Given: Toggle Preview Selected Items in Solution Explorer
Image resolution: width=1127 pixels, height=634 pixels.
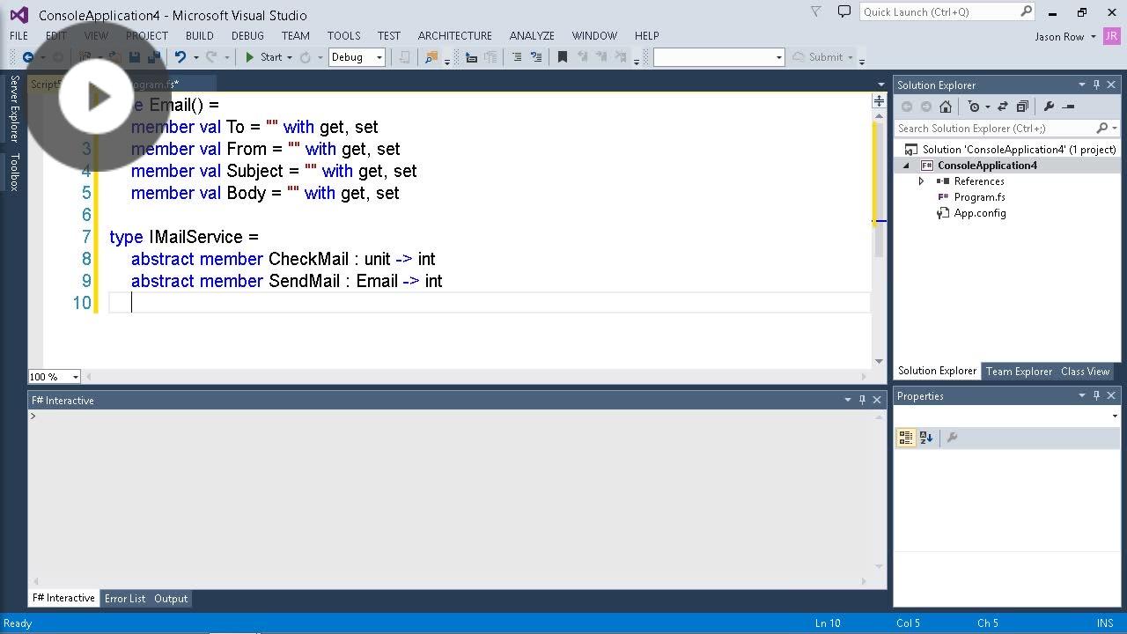Looking at the screenshot, I should (1022, 107).
